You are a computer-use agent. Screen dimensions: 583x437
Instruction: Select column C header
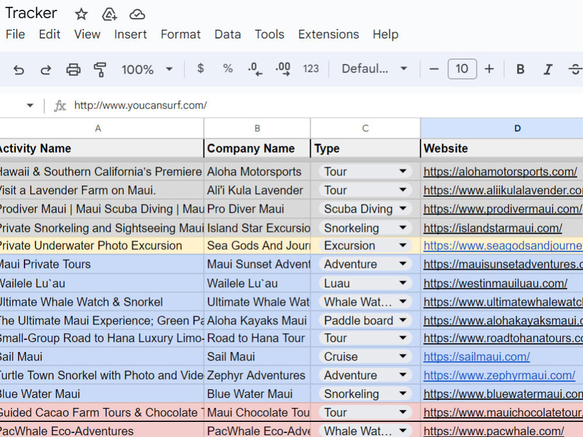coord(366,128)
